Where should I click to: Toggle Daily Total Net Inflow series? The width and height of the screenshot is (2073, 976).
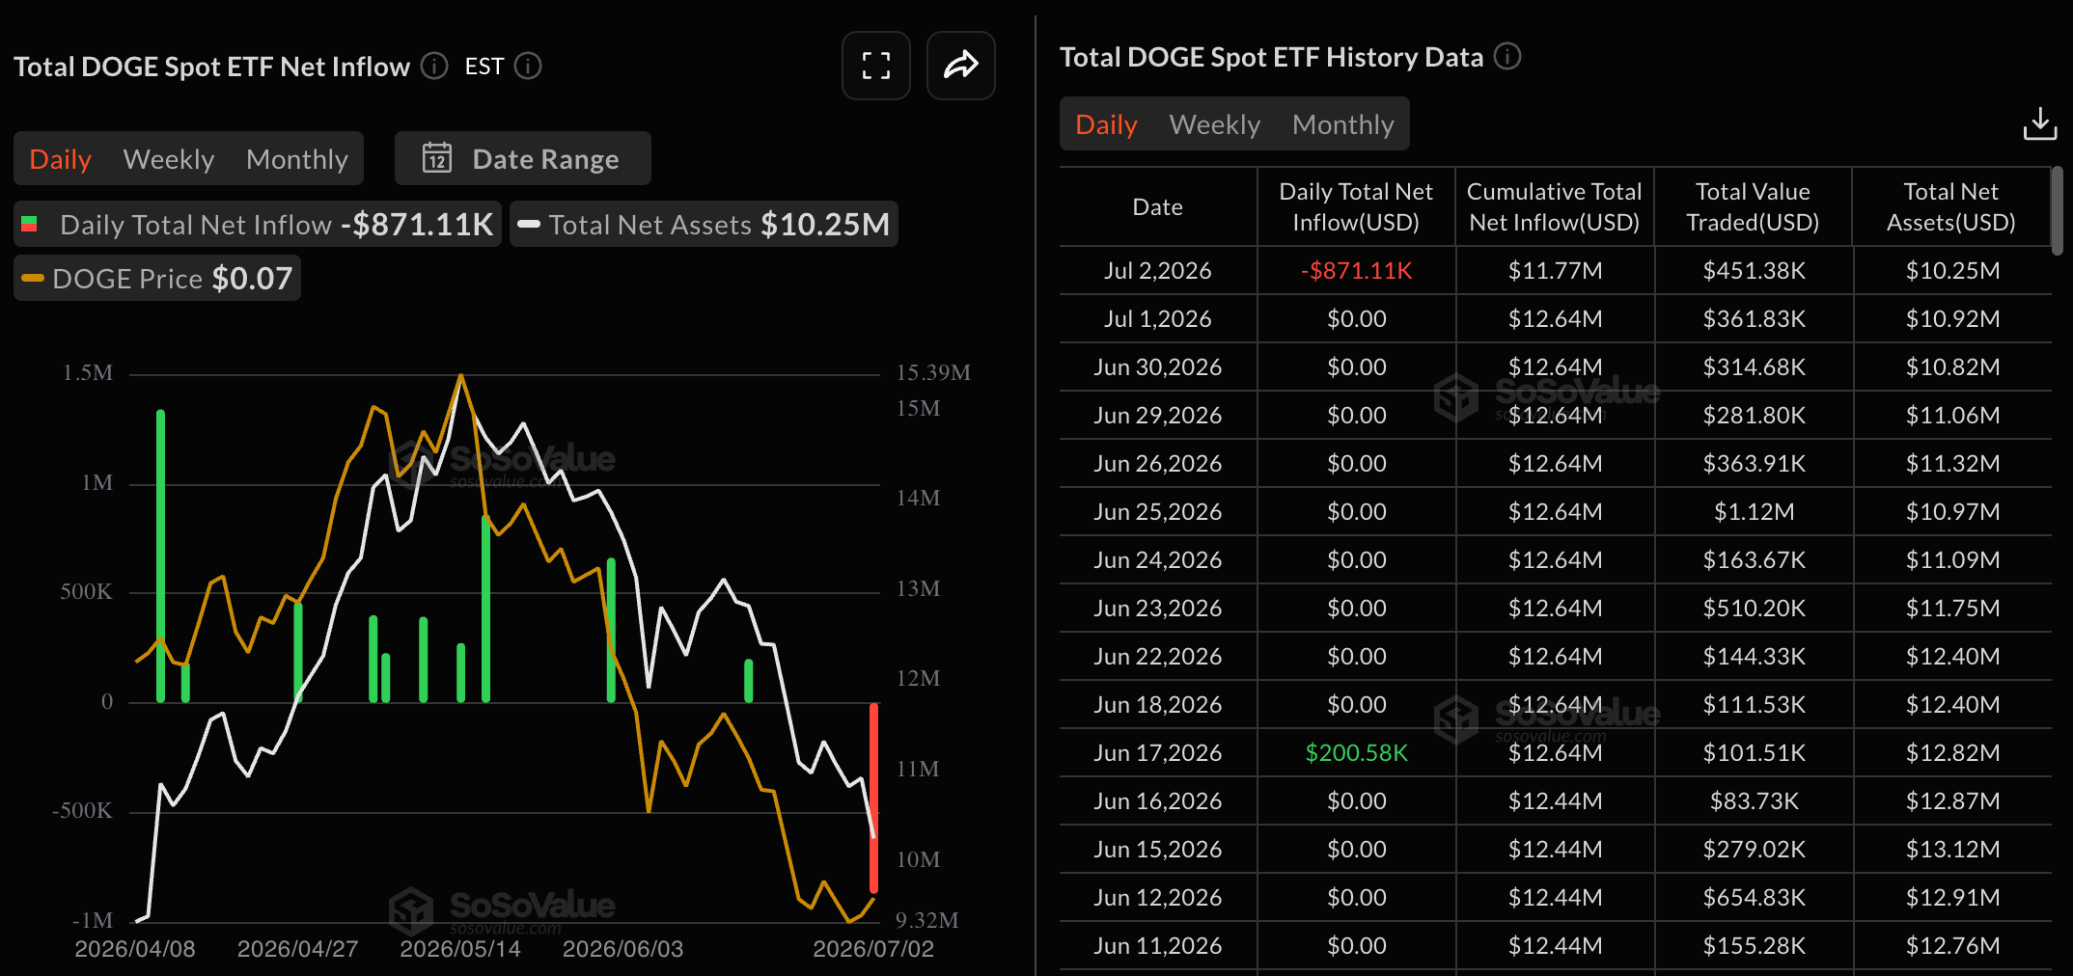coord(258,224)
